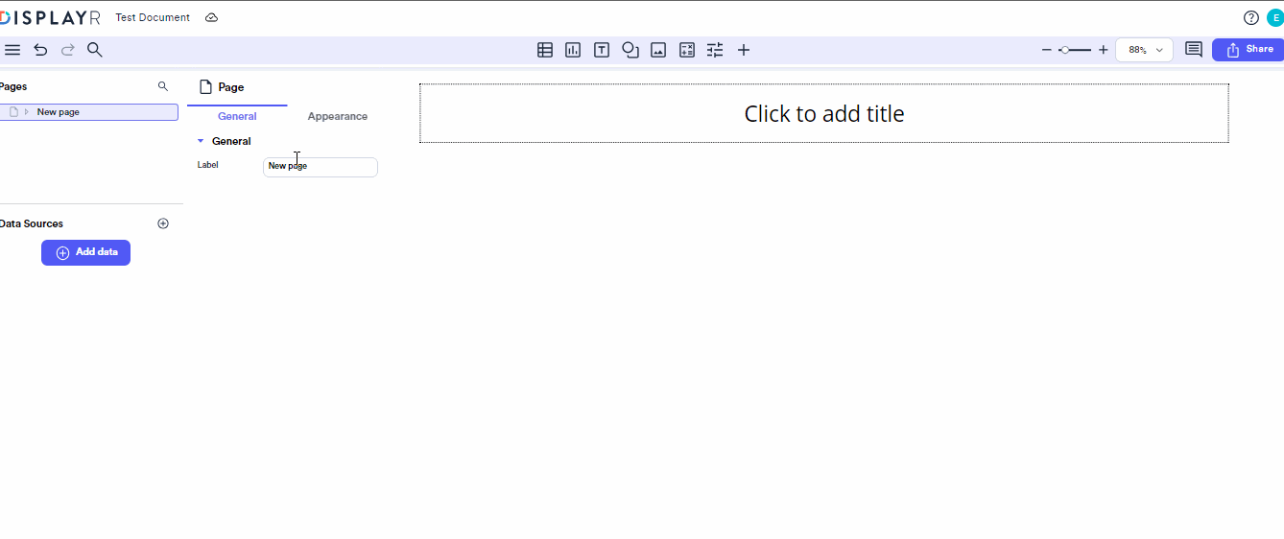Add a text box
1284x539 pixels.
tap(602, 50)
